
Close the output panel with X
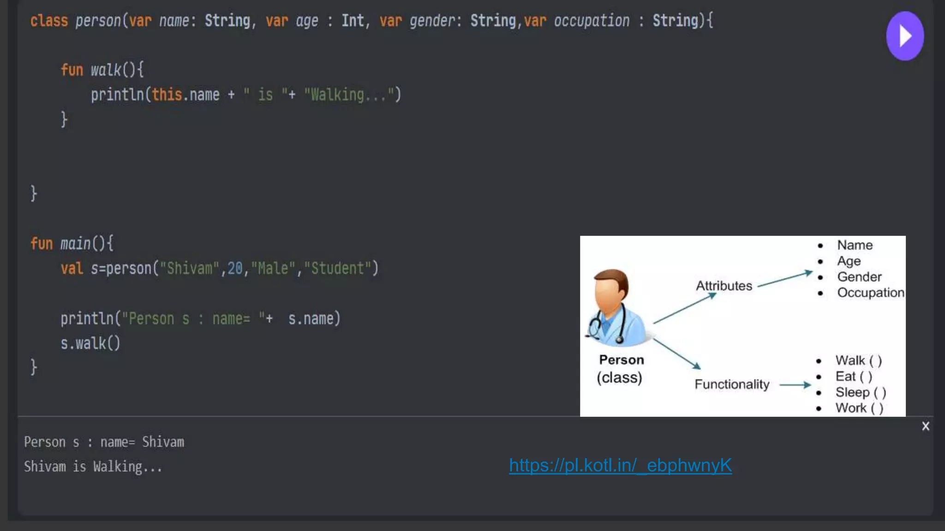925,426
